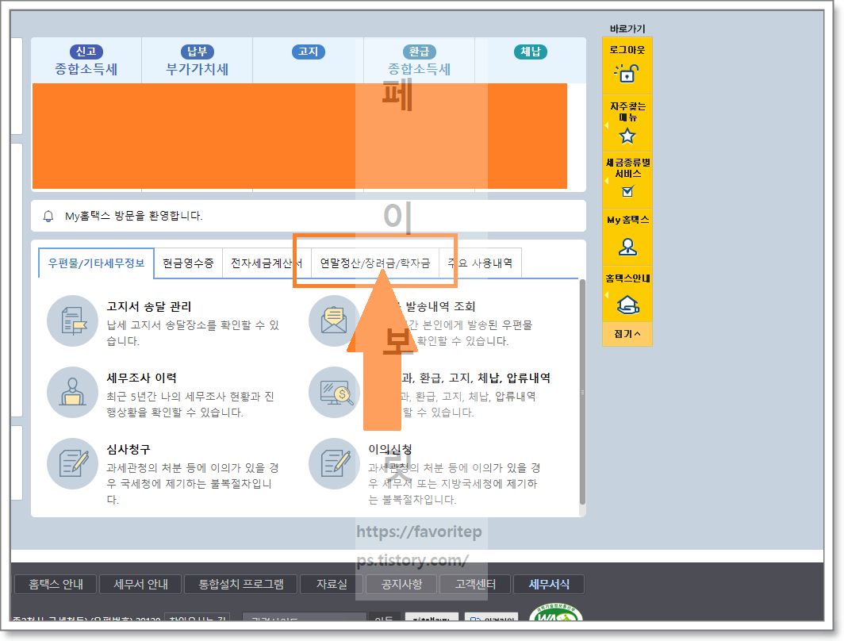Open 통합설치 프로그램 in the footer
Viewport: 844px width, 641px height.
pos(240,584)
